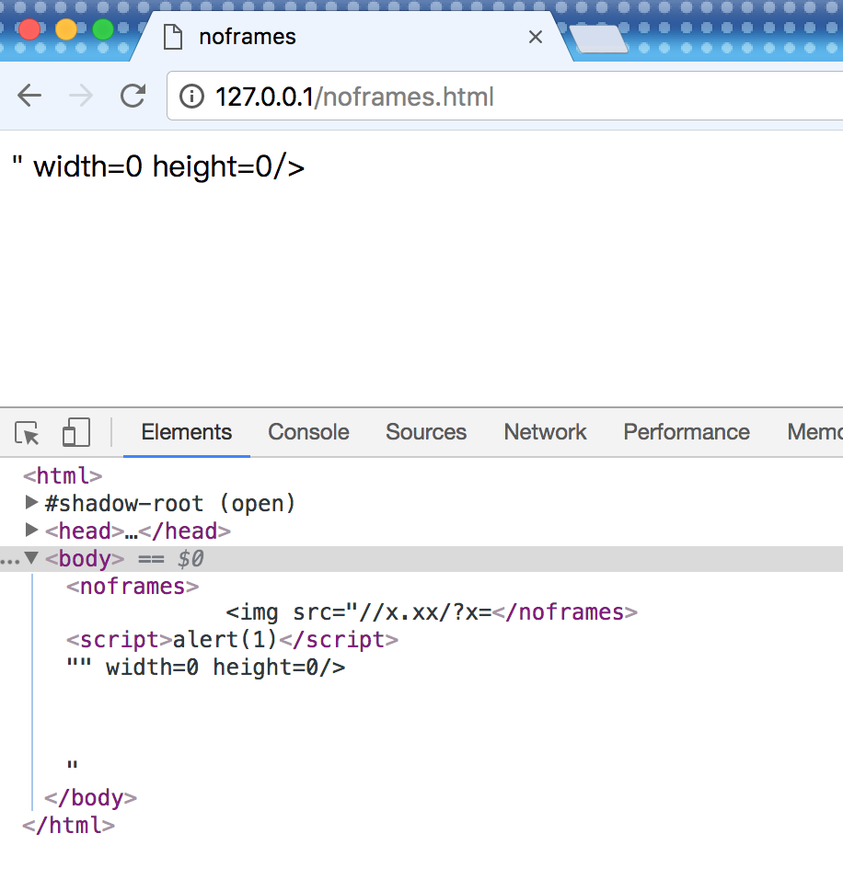This screenshot has width=843, height=879.
Task: Expand the head element node
Action: tap(31, 530)
